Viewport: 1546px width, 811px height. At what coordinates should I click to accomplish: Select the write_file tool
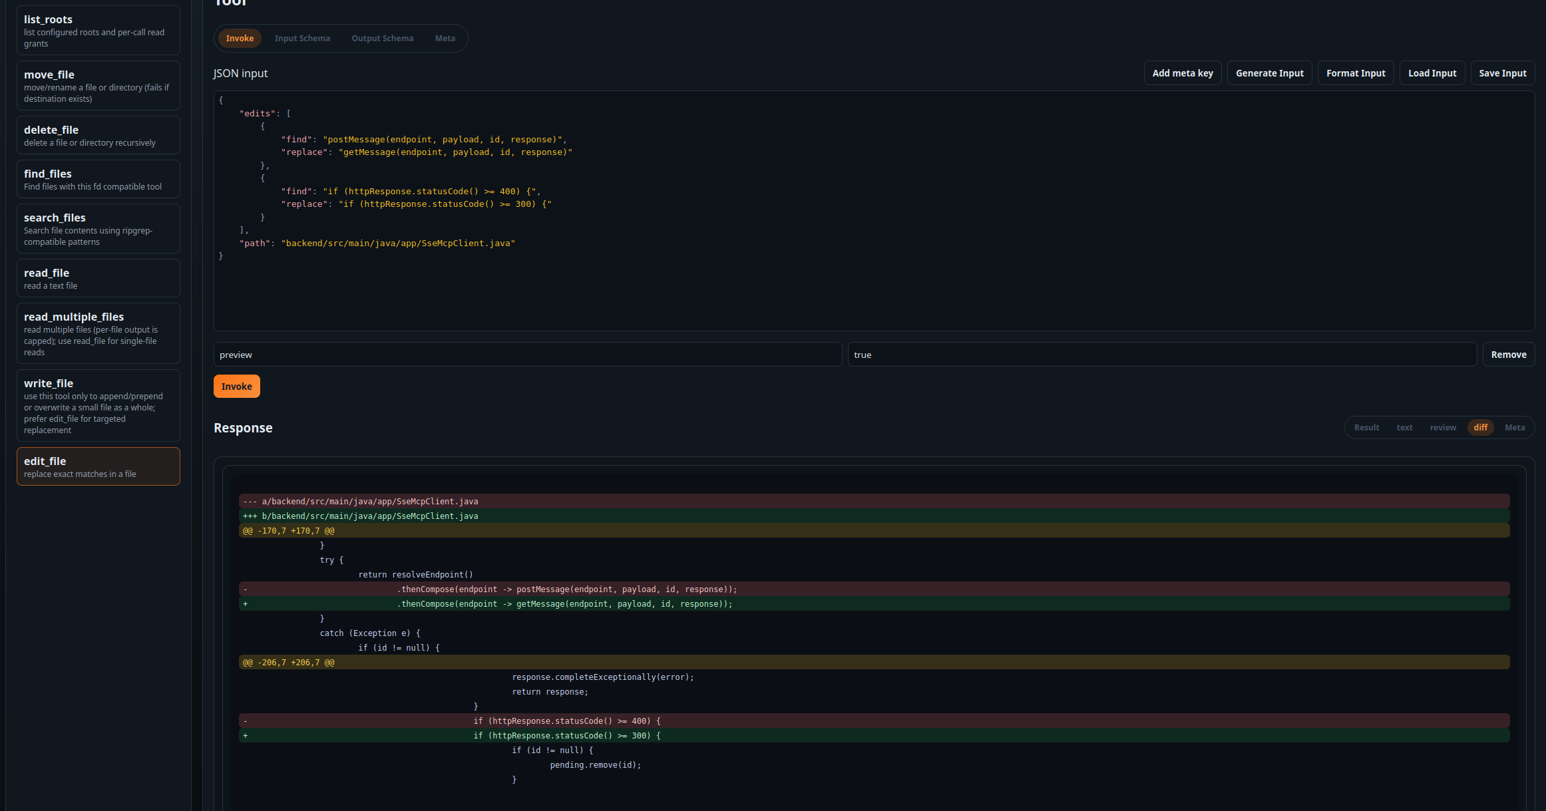click(97, 405)
